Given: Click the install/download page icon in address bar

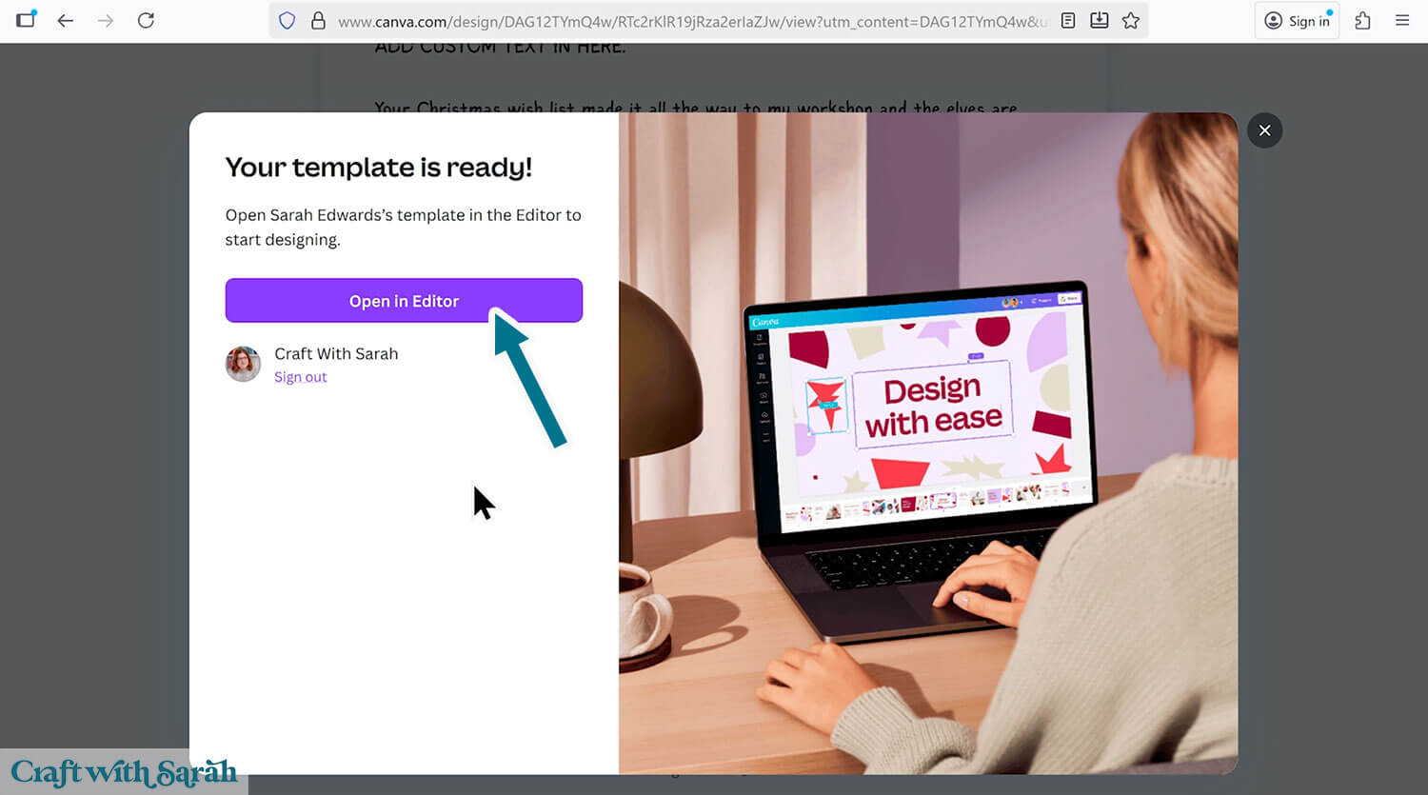Looking at the screenshot, I should coord(1099,20).
